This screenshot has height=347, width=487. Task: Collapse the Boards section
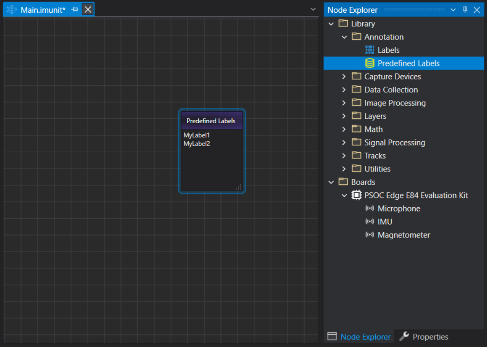click(331, 182)
